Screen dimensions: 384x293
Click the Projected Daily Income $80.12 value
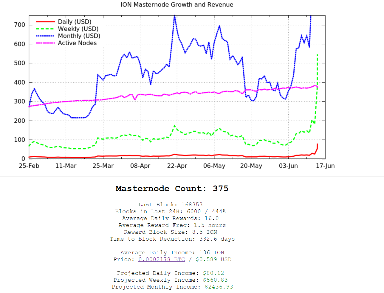pyautogui.click(x=213, y=273)
